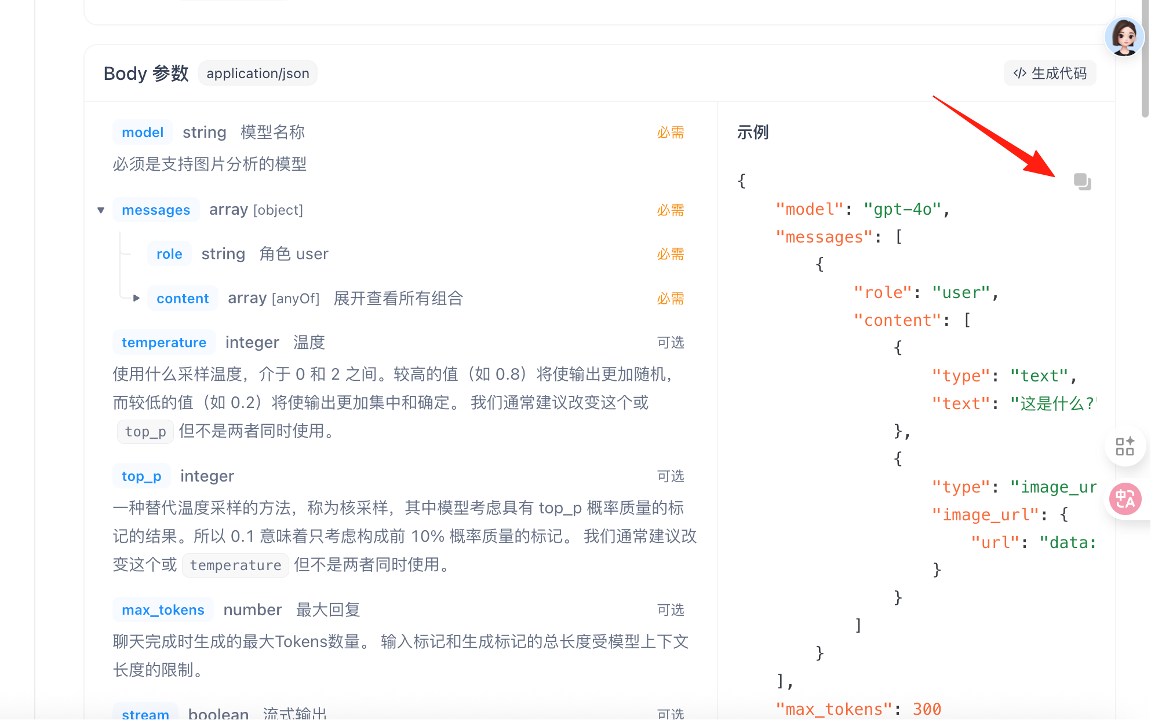
Task: Collapse the messages array tree
Action: click(101, 210)
